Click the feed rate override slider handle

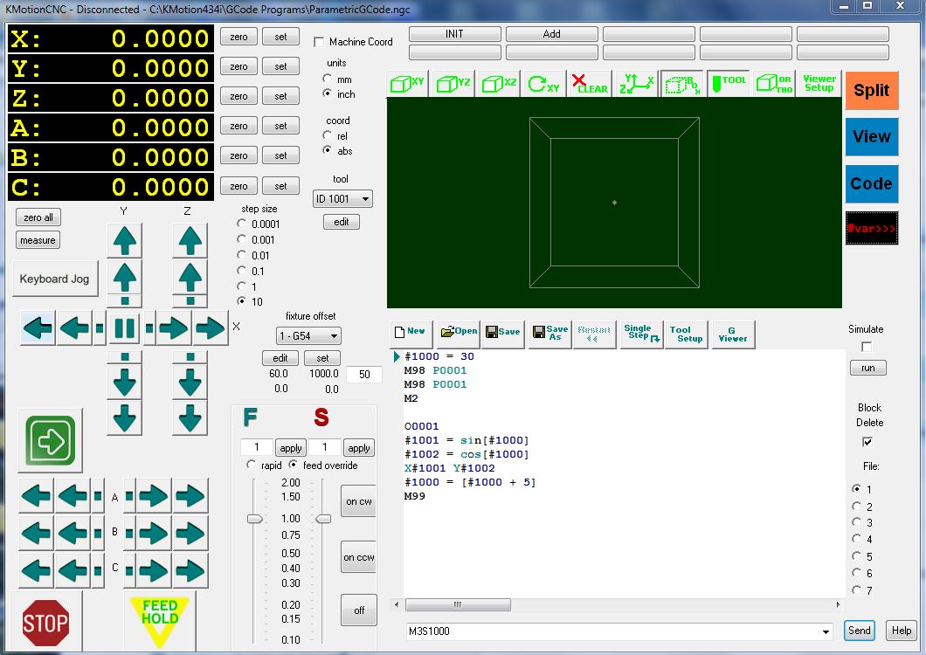coord(254,519)
